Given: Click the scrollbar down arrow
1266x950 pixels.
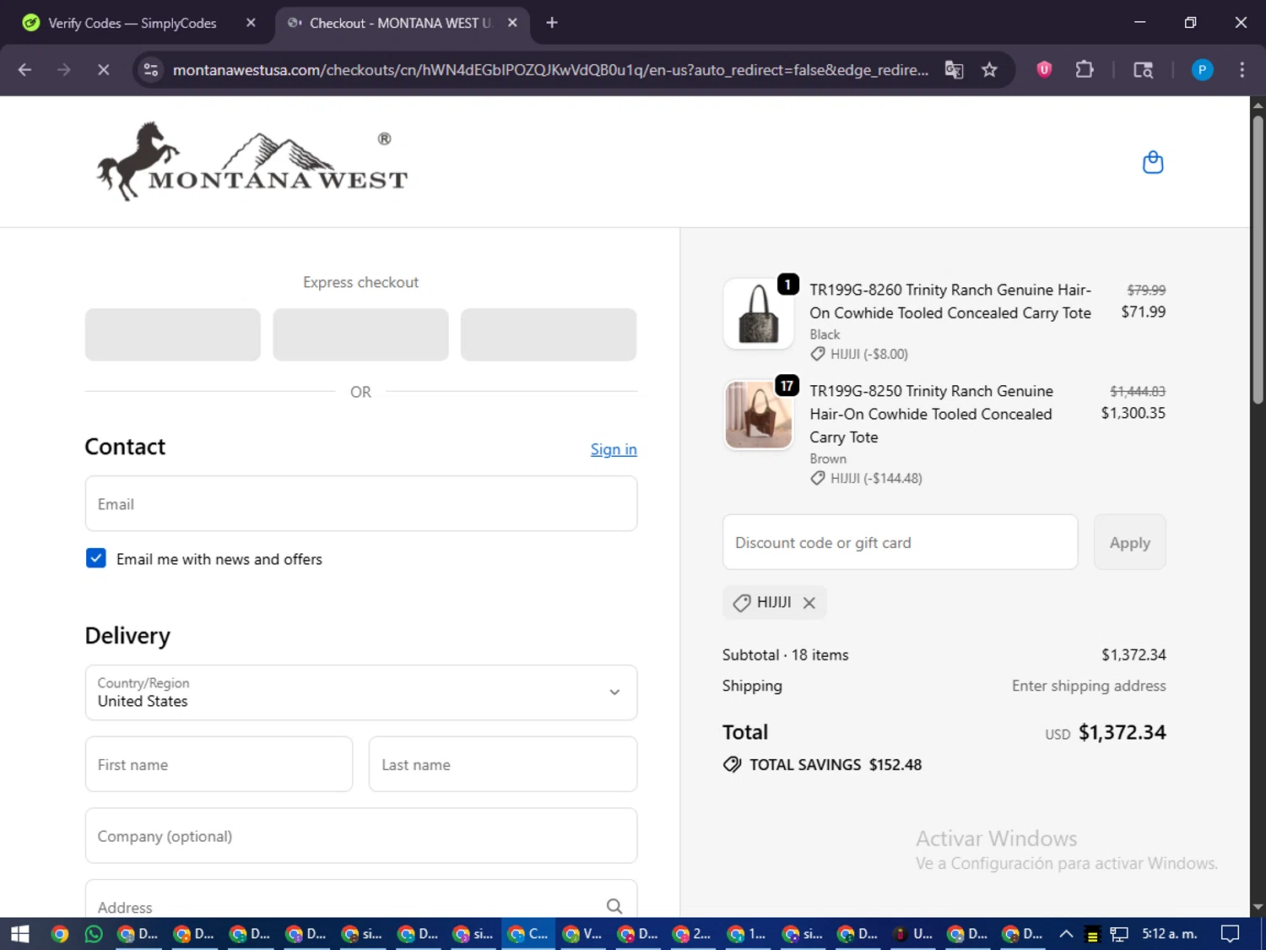Looking at the screenshot, I should click(x=1258, y=907).
